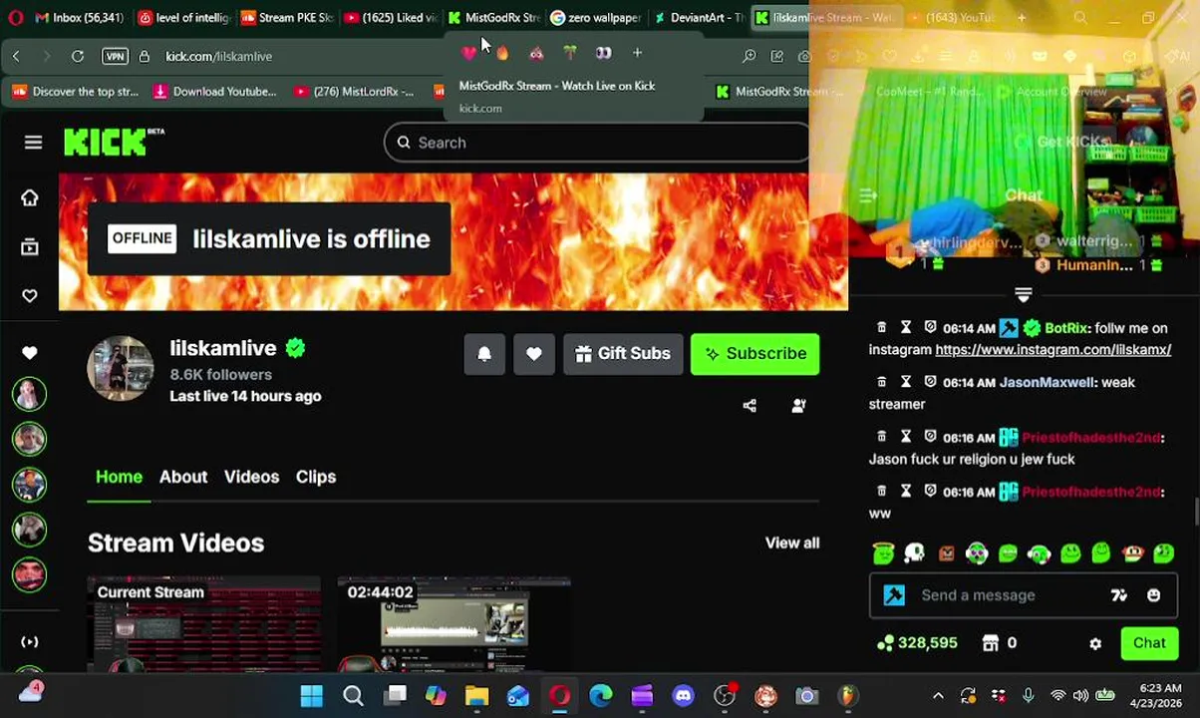Click the user report icon beside share
Screen dimensions: 1200x718
(x=798, y=406)
